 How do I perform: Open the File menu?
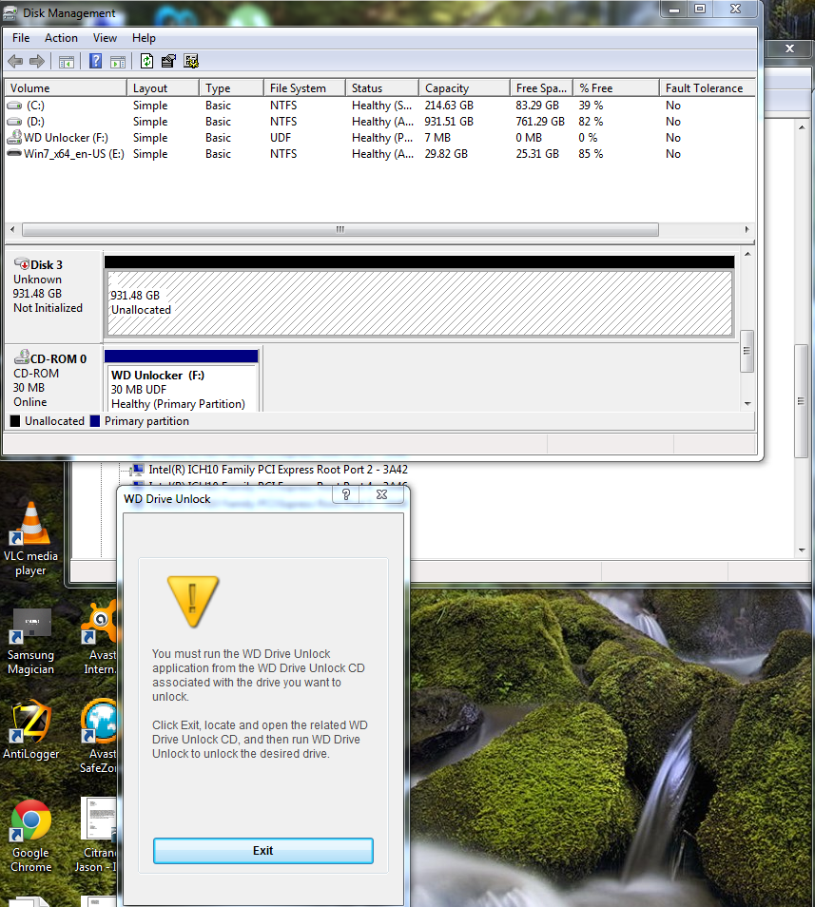(x=21, y=38)
